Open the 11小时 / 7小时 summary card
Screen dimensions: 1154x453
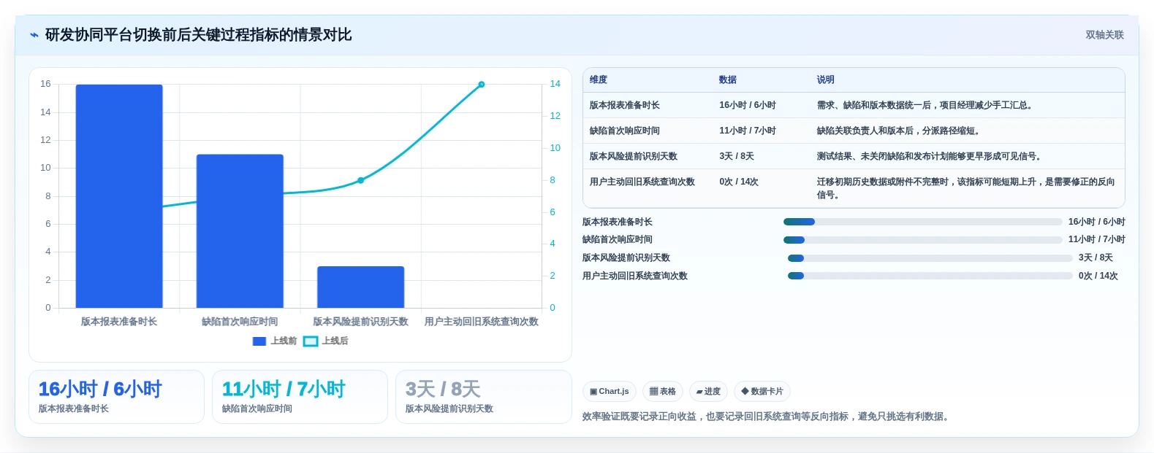click(x=300, y=397)
